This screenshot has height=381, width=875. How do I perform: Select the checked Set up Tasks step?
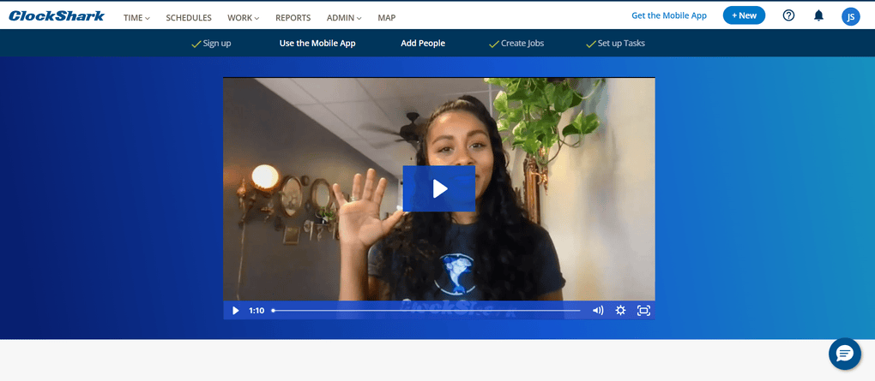coord(615,43)
